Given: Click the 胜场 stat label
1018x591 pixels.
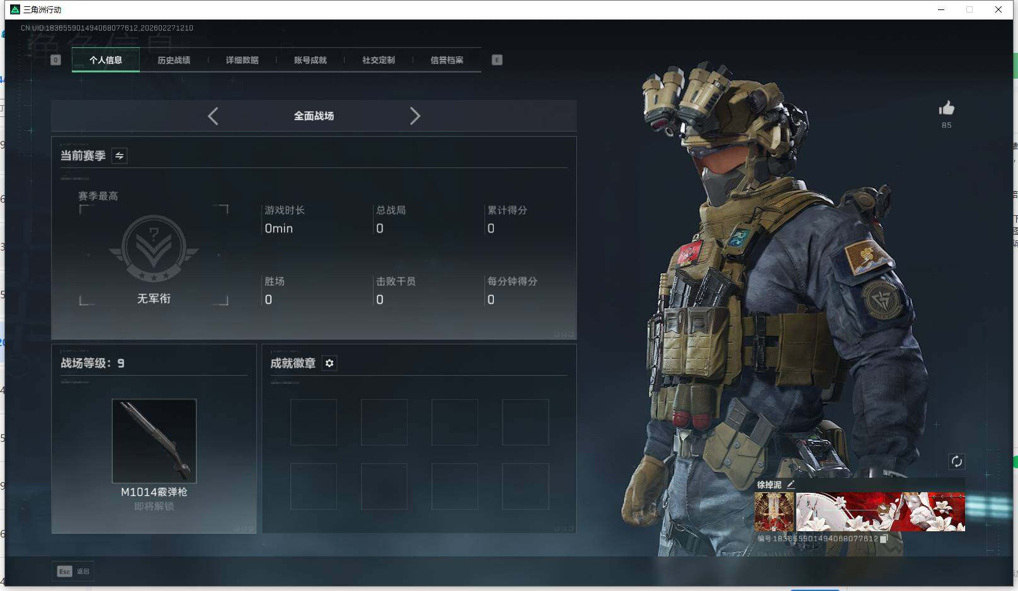Looking at the screenshot, I should pyautogui.click(x=275, y=281).
